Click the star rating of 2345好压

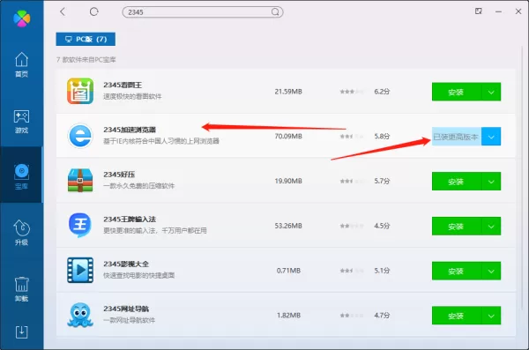pyautogui.click(x=352, y=182)
